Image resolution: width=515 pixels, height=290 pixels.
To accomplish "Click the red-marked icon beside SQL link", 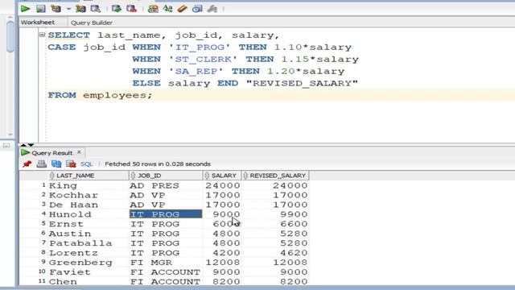I will point(71,164).
